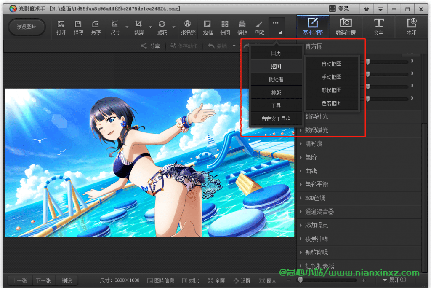Image resolution: width=431 pixels, height=288 pixels.
Task: Click 保存动作 save action button
Action: coord(184,46)
